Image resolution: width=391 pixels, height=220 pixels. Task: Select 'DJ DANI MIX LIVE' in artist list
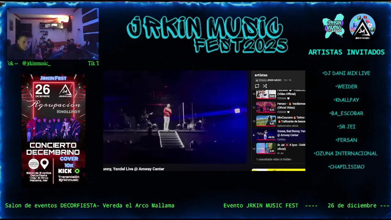(x=346, y=73)
